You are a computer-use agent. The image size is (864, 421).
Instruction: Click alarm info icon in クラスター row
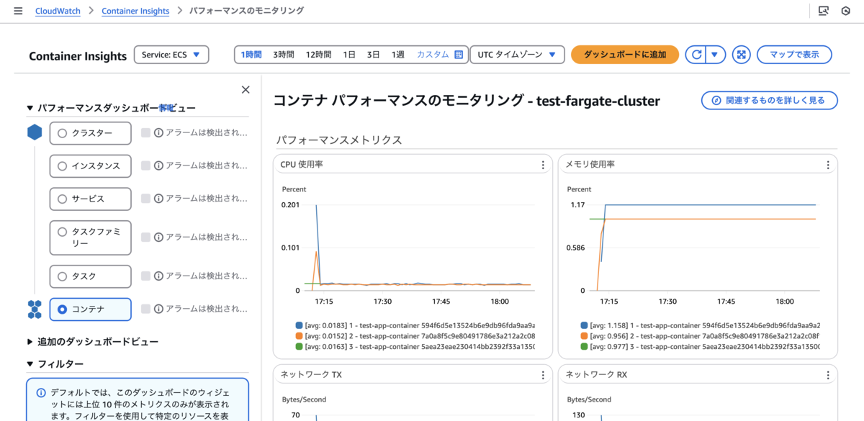coord(159,133)
